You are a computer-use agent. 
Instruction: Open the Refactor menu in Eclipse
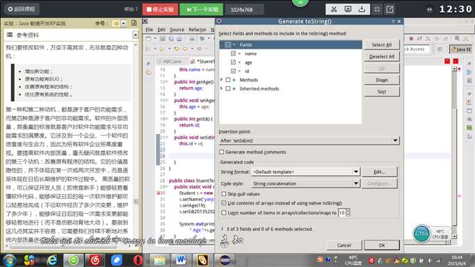198,30
